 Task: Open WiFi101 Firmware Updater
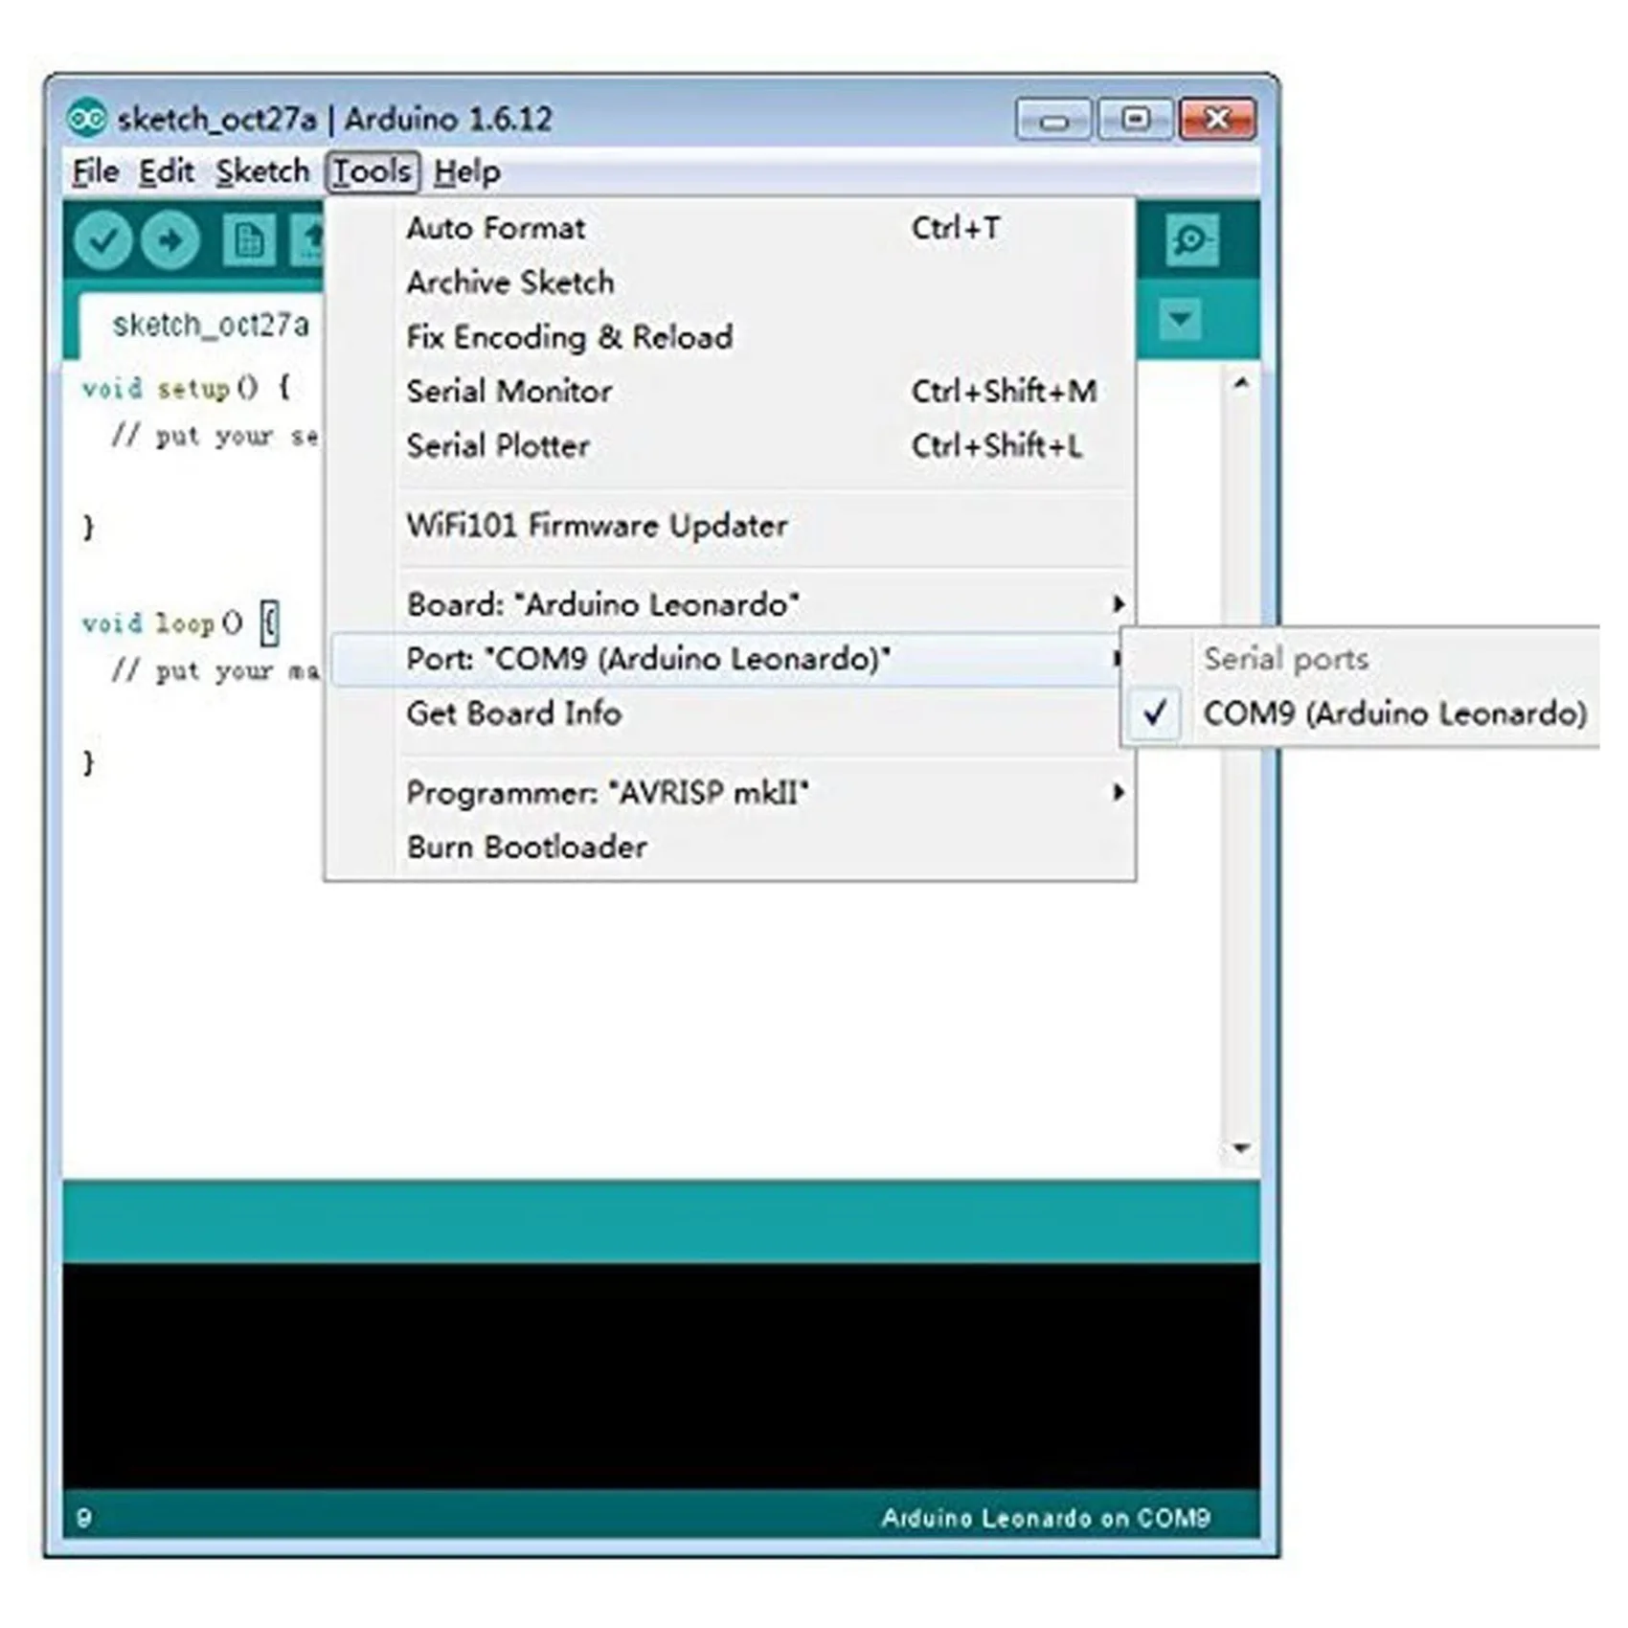pyautogui.click(x=732, y=525)
